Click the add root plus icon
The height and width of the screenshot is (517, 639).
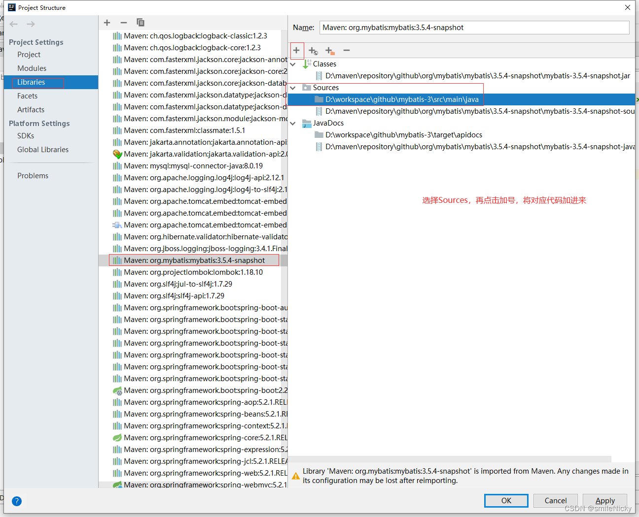click(296, 50)
